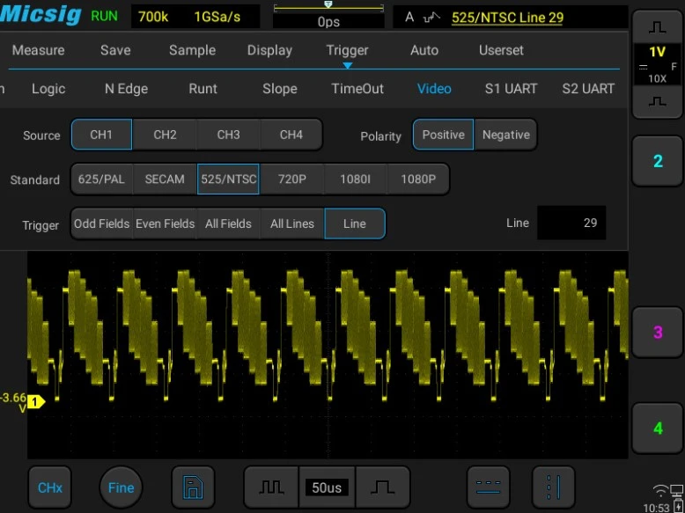Tap the trigger type waveform icon
Image resolution: width=685 pixels, height=513 pixels.
point(432,18)
